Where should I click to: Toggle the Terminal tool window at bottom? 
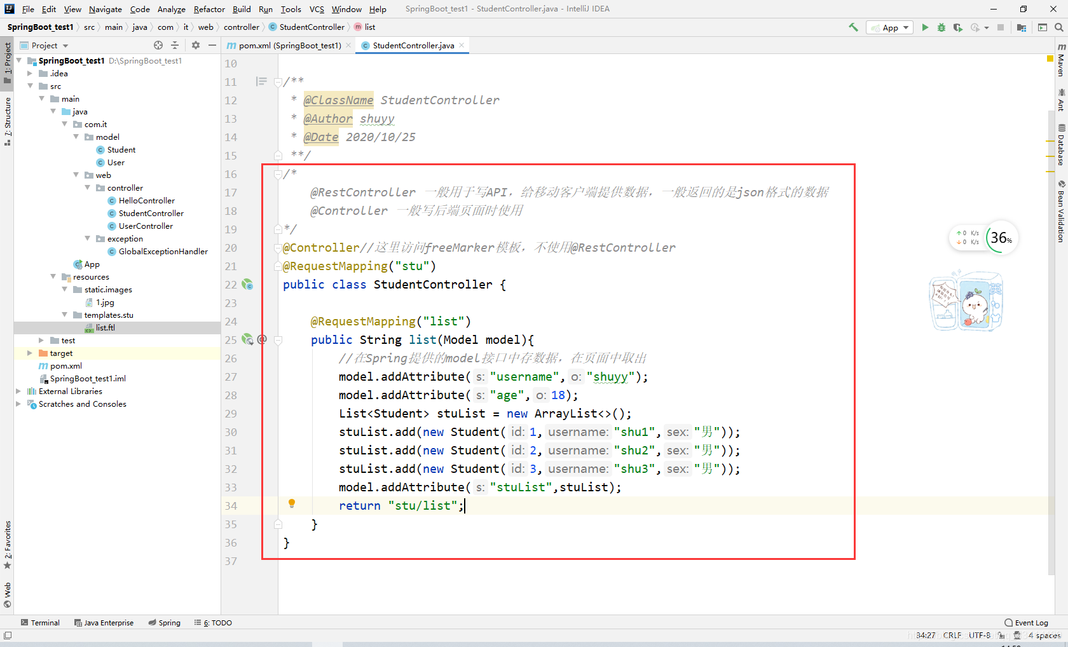40,623
